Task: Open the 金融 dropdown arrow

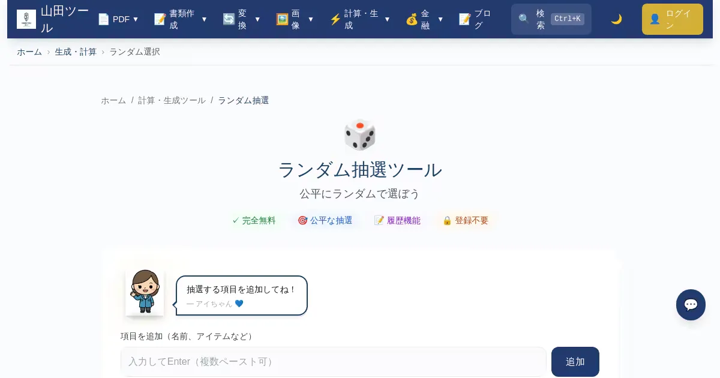Action: [440, 19]
